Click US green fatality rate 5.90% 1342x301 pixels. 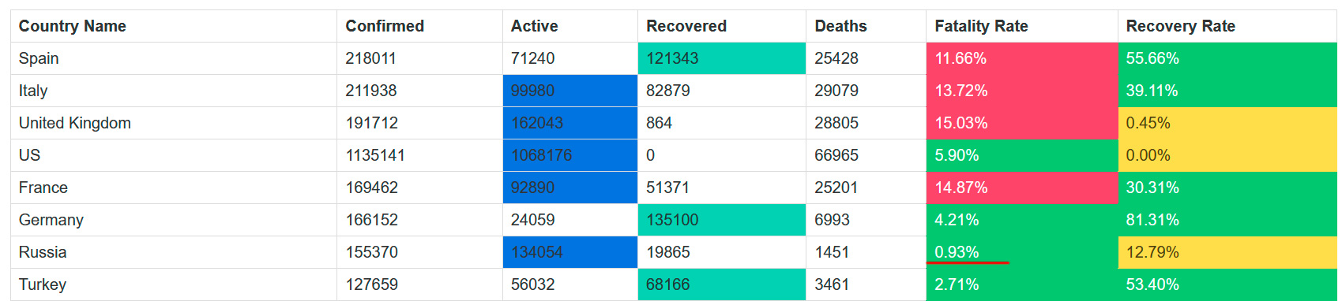1022,155
